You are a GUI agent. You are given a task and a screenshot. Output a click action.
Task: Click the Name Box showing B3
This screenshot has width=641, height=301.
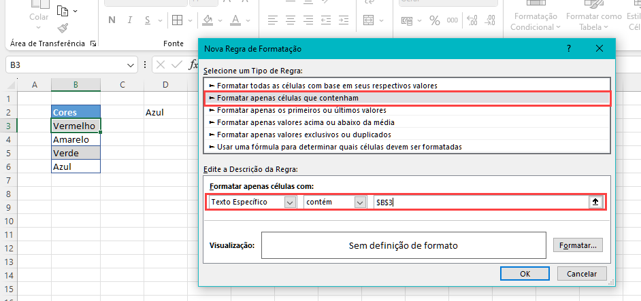click(66, 65)
